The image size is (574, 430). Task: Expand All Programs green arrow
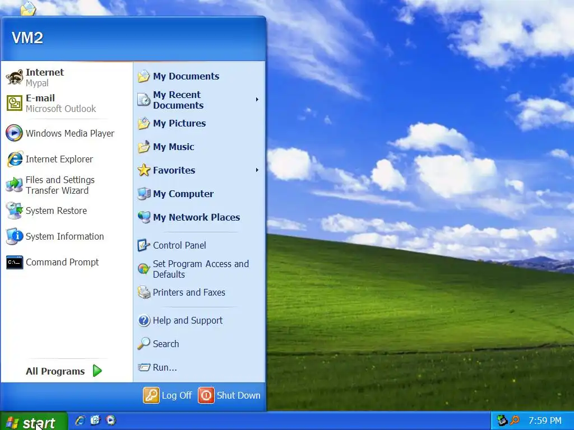tap(97, 371)
